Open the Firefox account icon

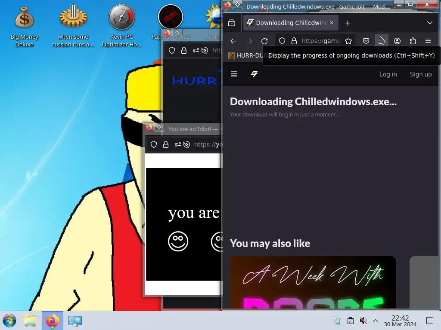pyautogui.click(x=397, y=41)
